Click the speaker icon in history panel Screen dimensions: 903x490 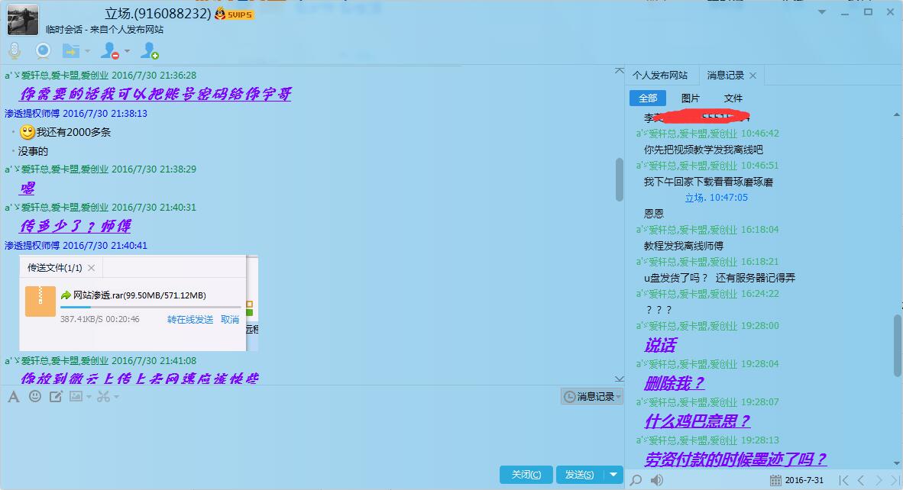657,480
